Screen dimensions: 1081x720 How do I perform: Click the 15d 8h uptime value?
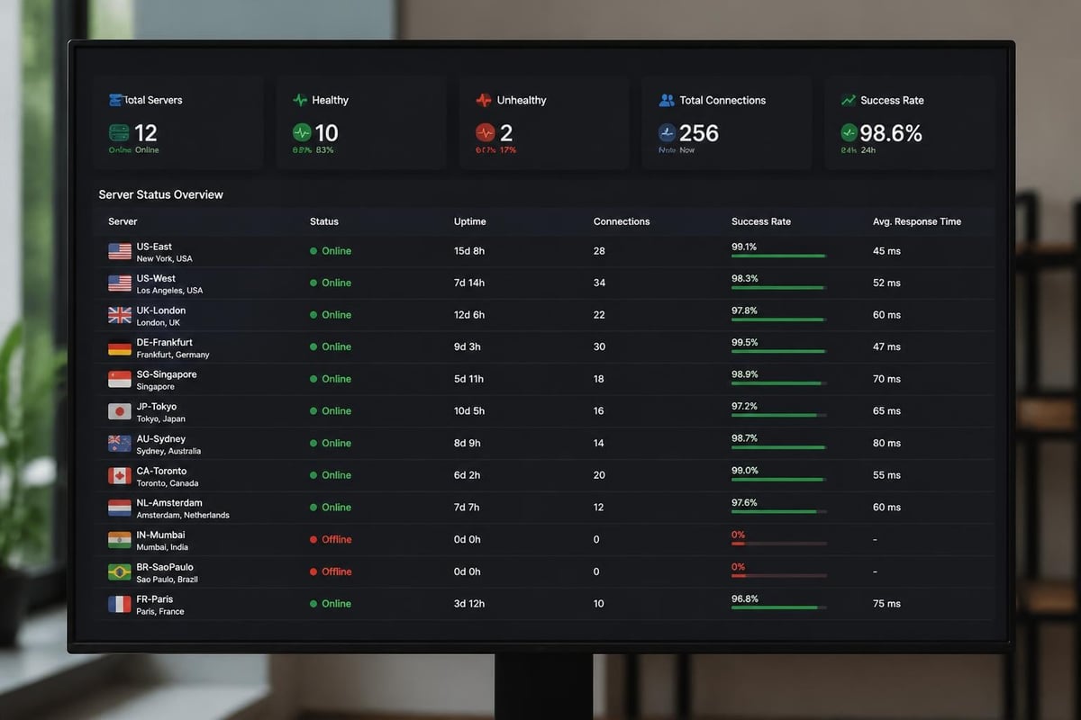point(469,251)
